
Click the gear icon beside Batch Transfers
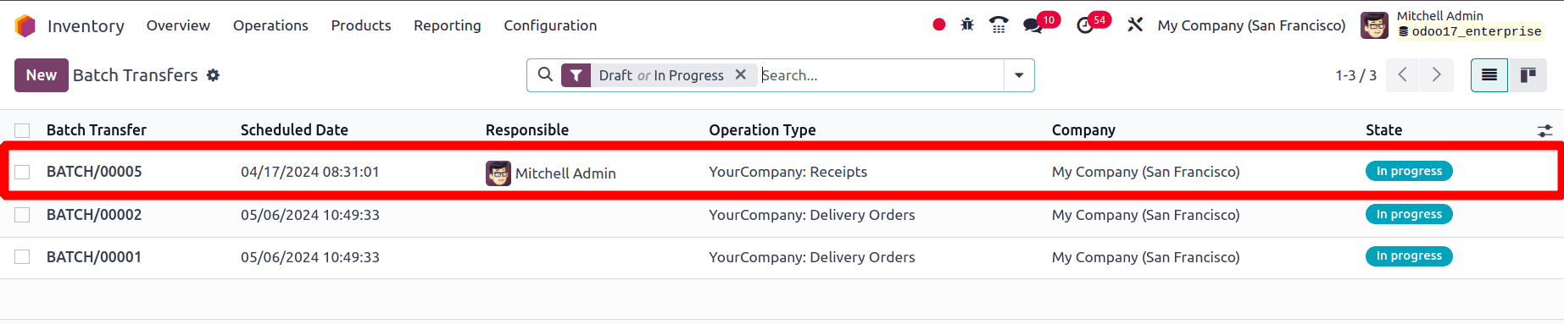coord(214,75)
